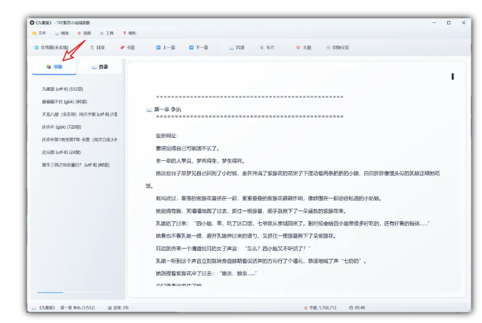Enable 沉浸 immersive reading mode
482x323 pixels.
[x=237, y=48]
